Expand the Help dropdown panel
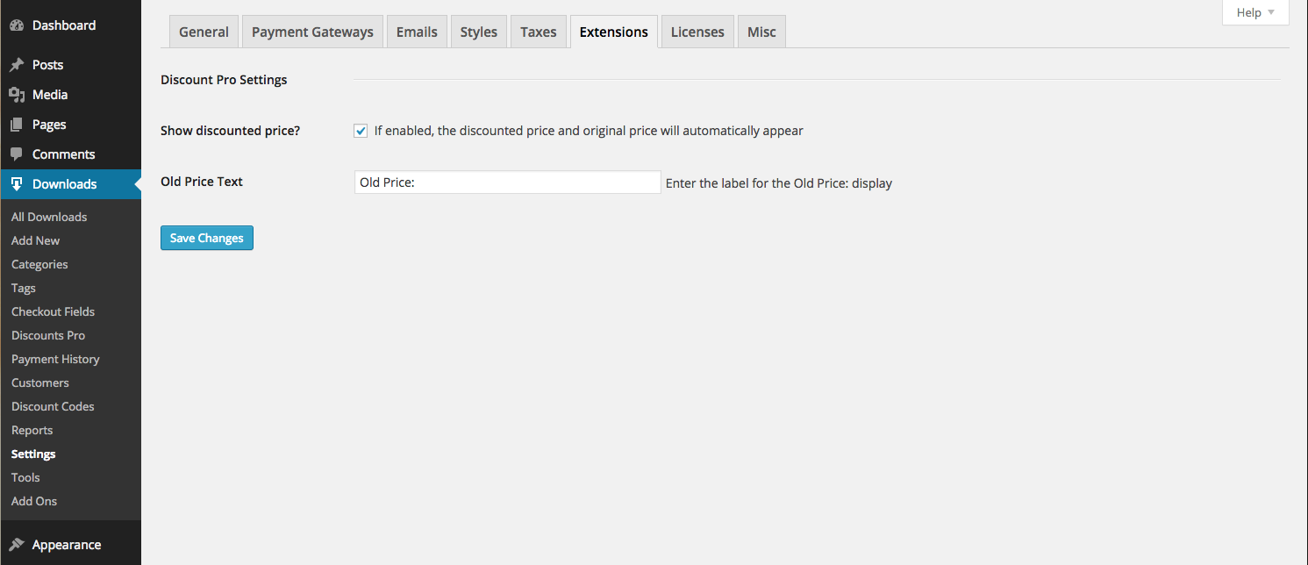Viewport: 1308px width, 565px height. click(x=1255, y=12)
